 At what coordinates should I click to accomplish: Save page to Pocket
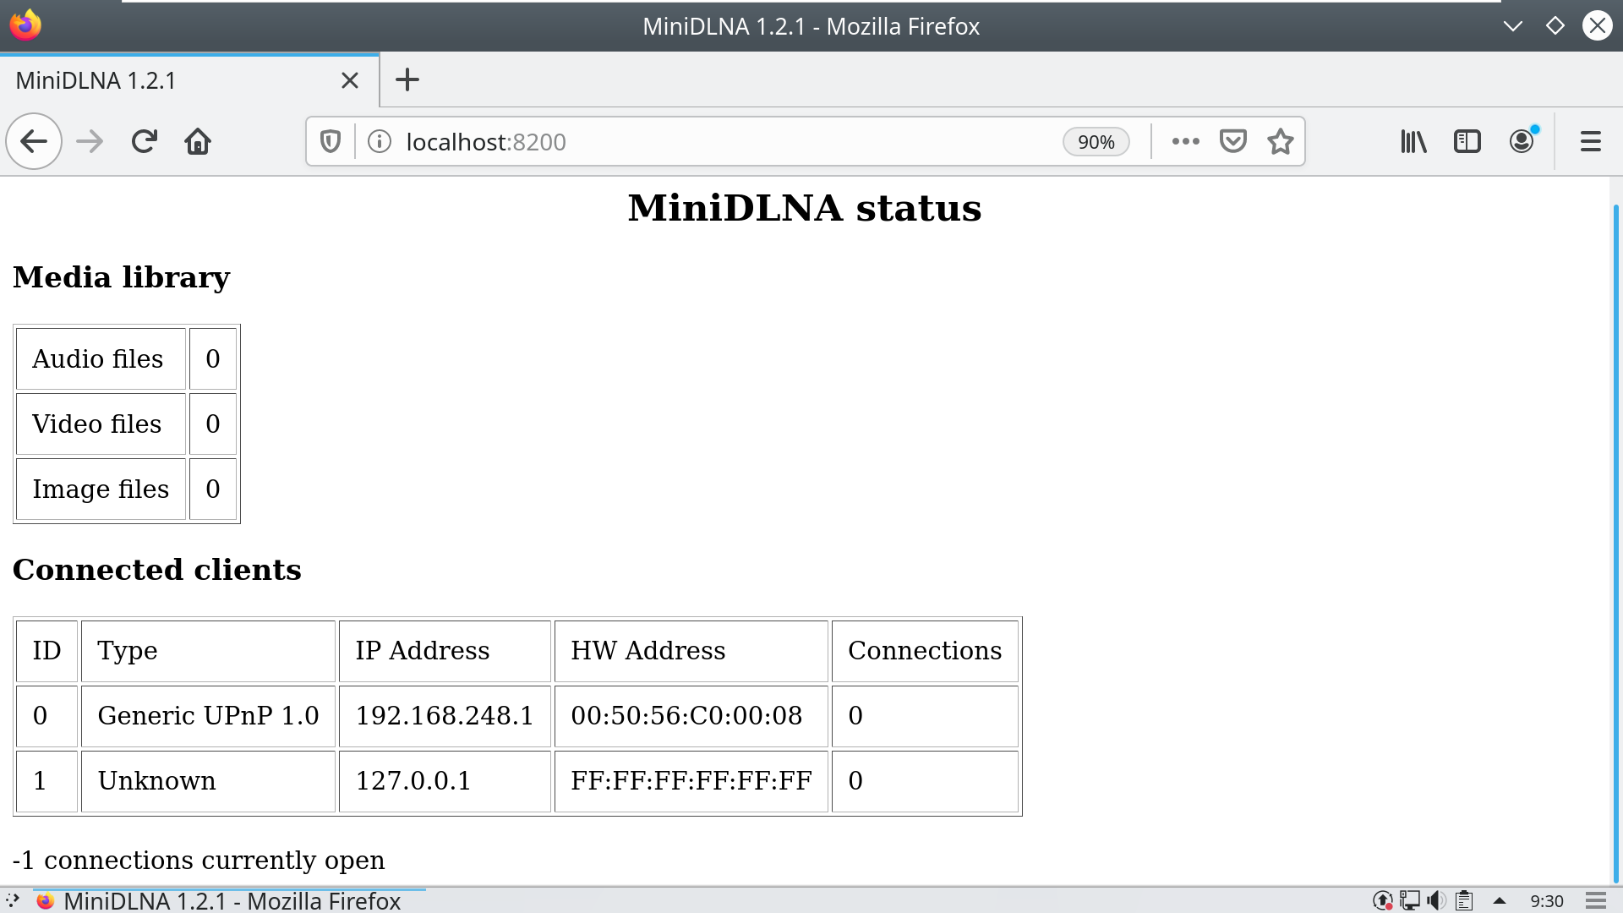pos(1233,141)
